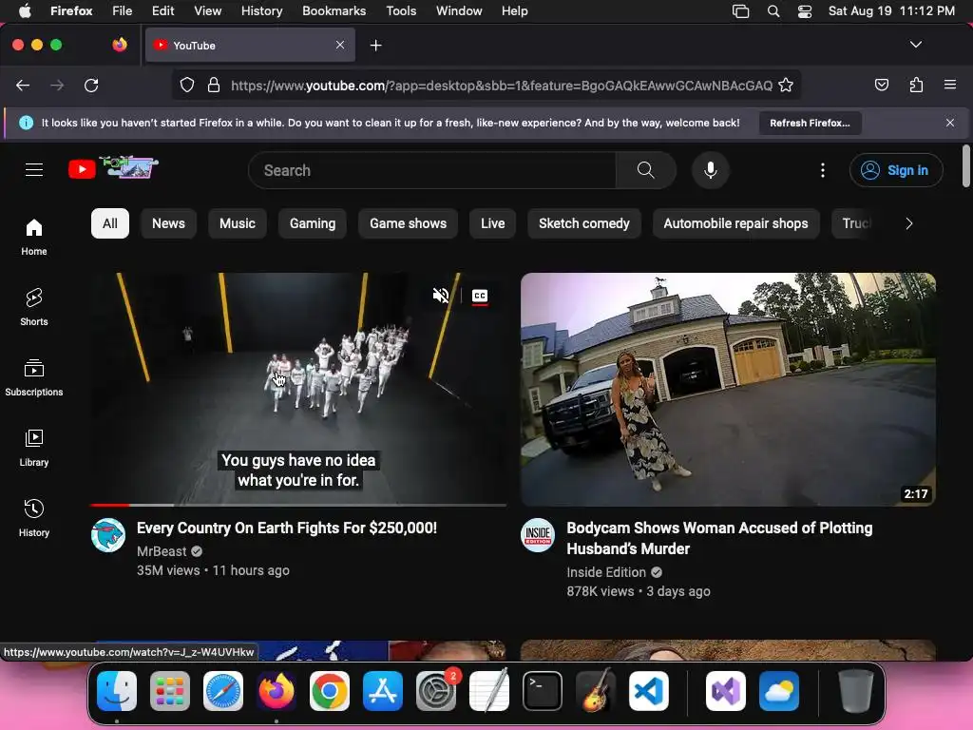Select the All filter chip

click(x=110, y=223)
